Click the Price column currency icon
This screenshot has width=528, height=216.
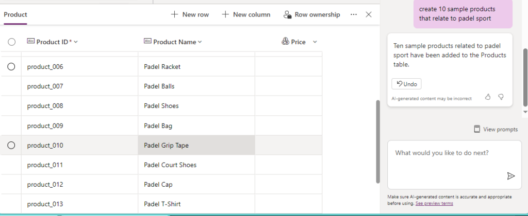[285, 41]
